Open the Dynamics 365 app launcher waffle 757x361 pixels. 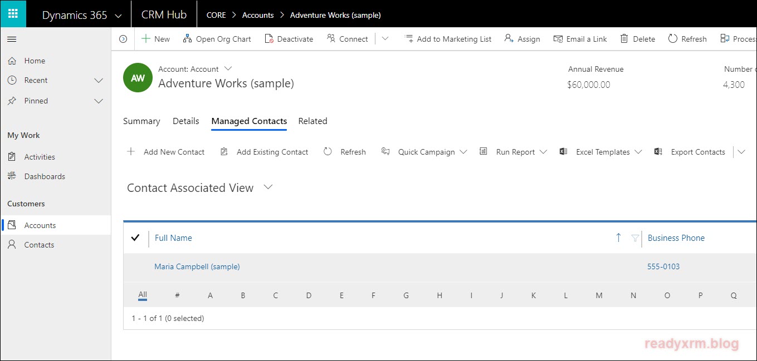coord(13,14)
